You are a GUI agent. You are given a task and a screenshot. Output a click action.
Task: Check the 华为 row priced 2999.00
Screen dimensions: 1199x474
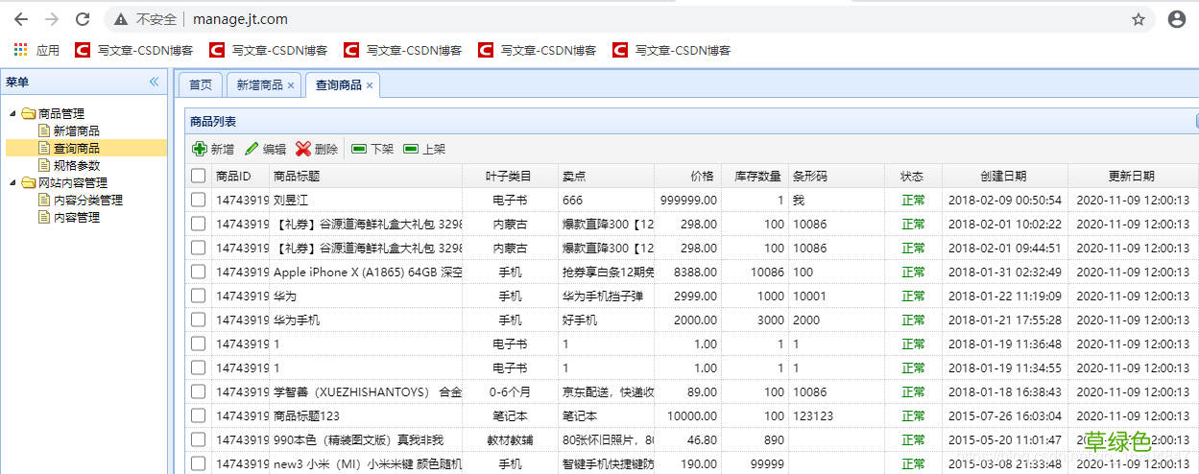[x=198, y=296]
